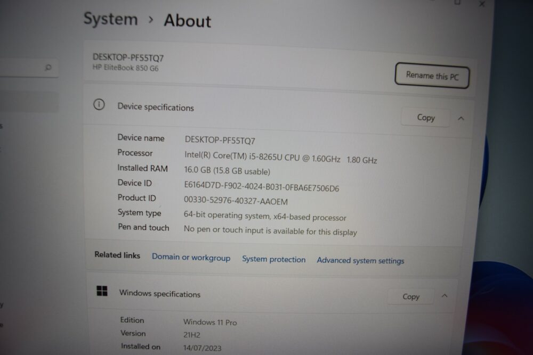This screenshot has height=355, width=533.
Task: Click the processor value Intel(R) Core(TM) i5-8265U
Action: 281,157
